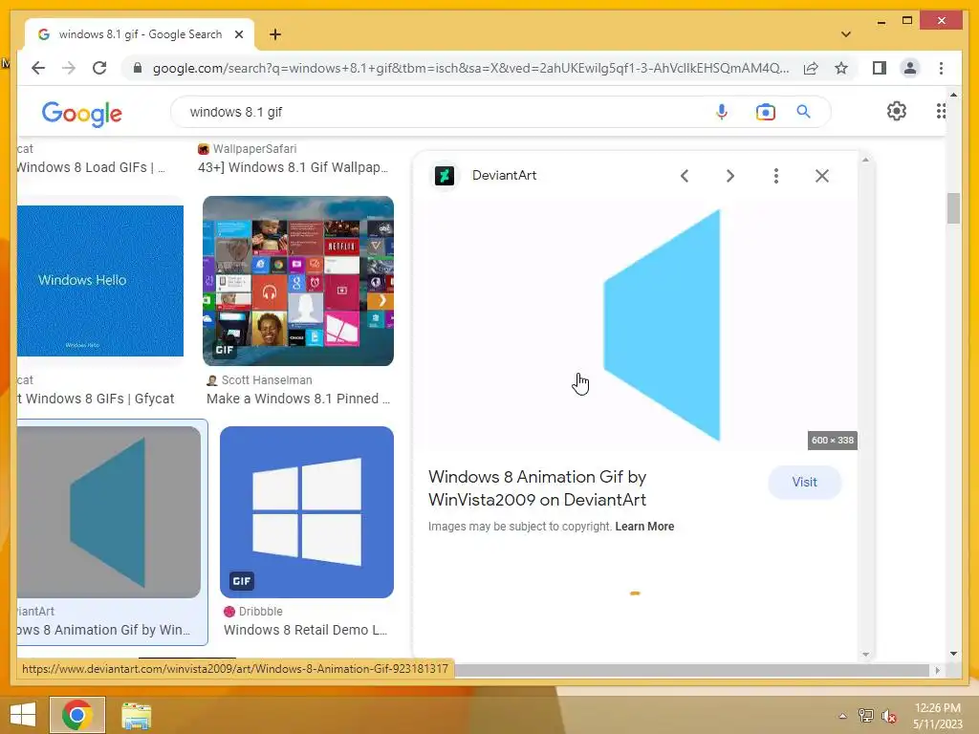Screen dimensions: 979x734
Task: Start voice search with the microphone
Action: pyautogui.click(x=721, y=112)
